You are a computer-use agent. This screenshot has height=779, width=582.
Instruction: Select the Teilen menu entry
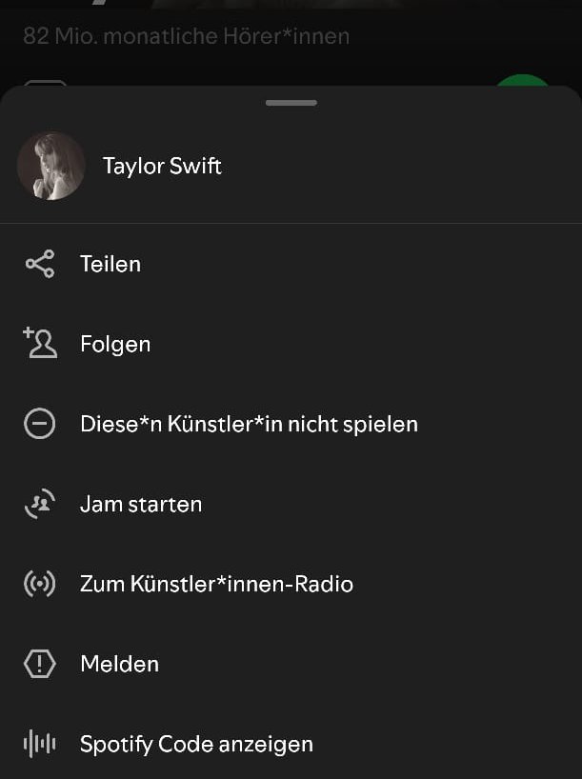110,264
